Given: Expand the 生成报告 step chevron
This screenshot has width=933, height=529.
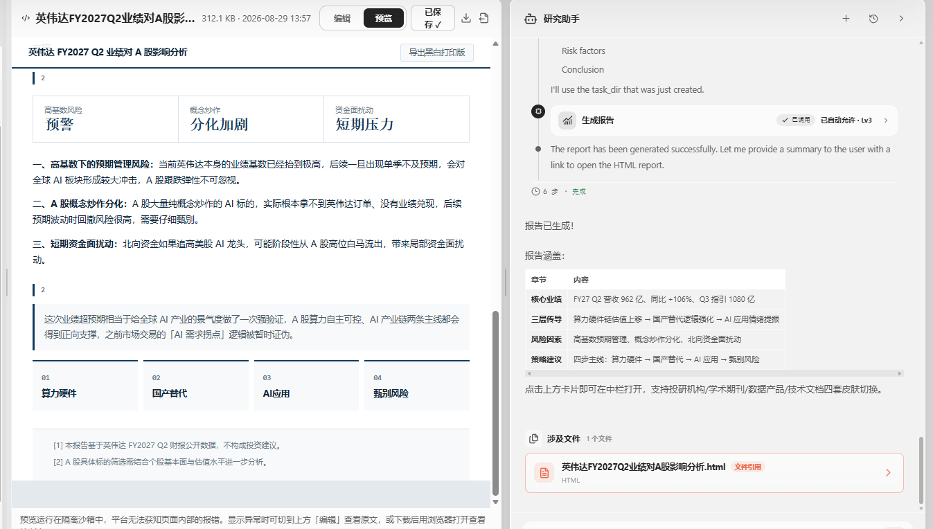Looking at the screenshot, I should pyautogui.click(x=886, y=120).
